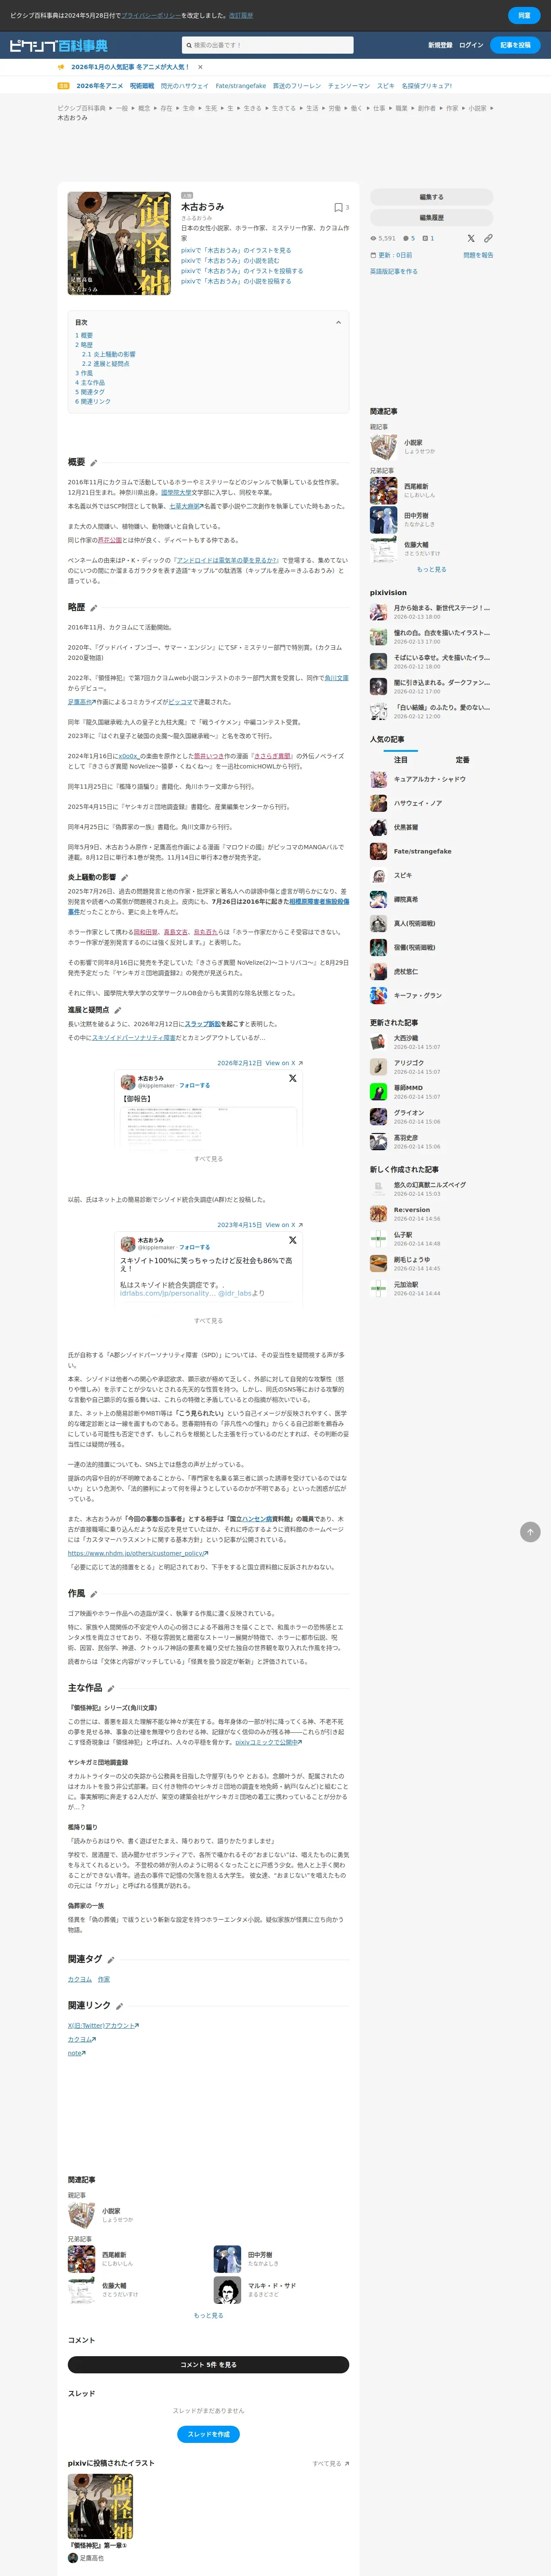Screen dimensions: 551x2576
Task: Open 領怪神犯 book cover image in article header
Action: (119, 243)
